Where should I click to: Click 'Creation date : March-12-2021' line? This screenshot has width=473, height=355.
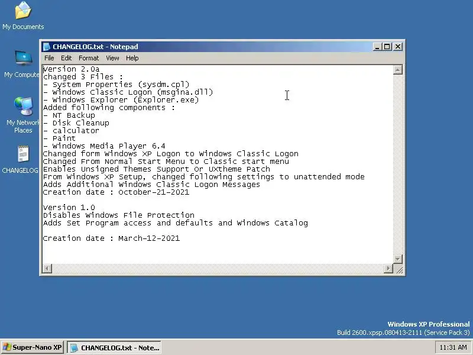pos(111,238)
